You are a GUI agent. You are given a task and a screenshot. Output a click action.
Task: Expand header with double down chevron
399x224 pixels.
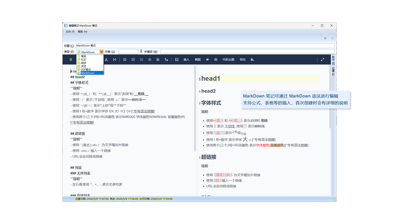(x=332, y=38)
